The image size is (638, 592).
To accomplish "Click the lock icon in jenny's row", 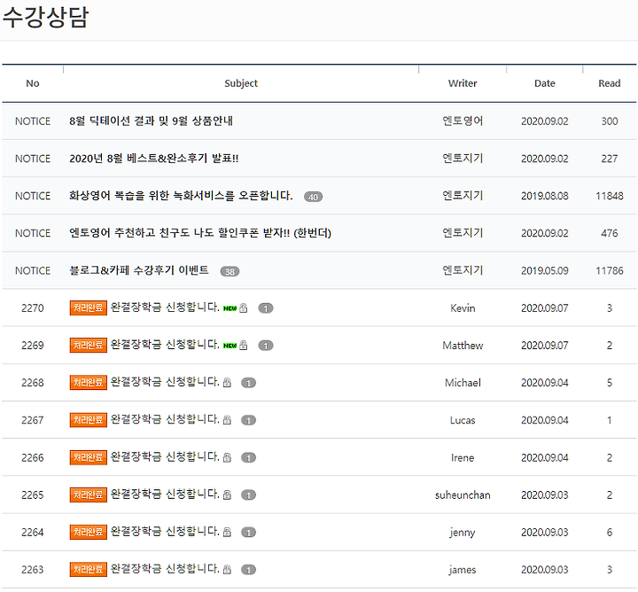I will pyautogui.click(x=227, y=533).
